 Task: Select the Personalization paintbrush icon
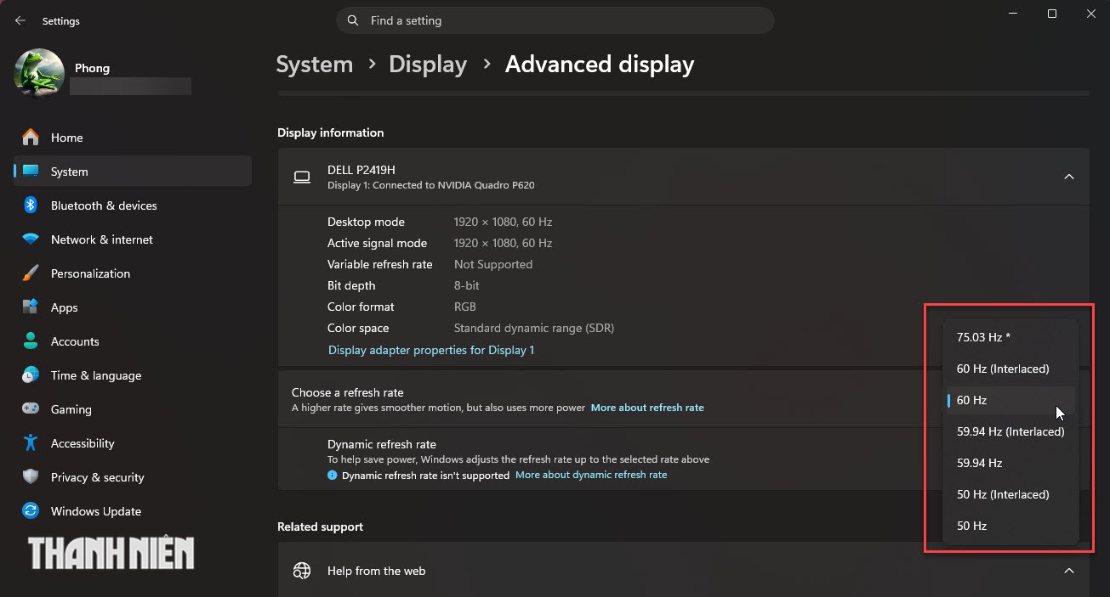click(x=31, y=273)
